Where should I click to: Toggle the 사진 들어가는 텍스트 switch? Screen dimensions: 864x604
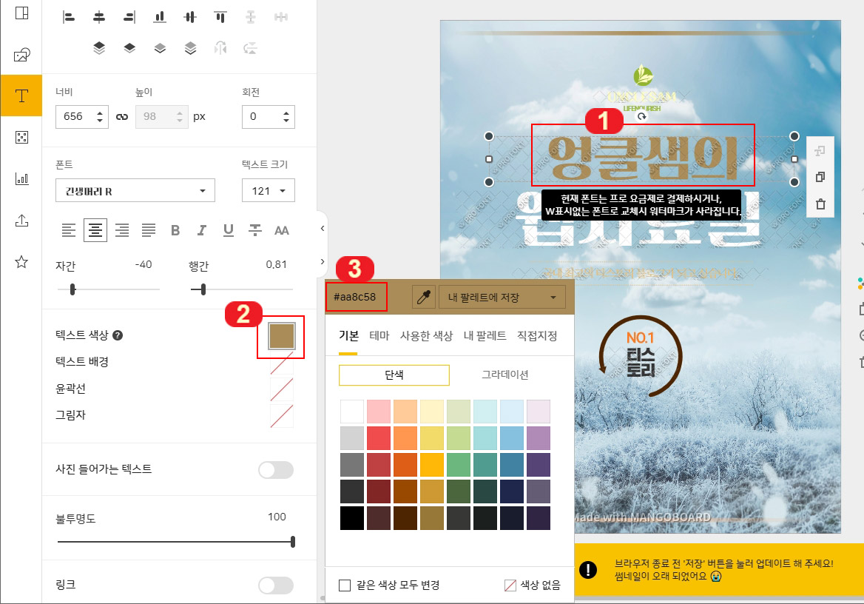pos(275,470)
